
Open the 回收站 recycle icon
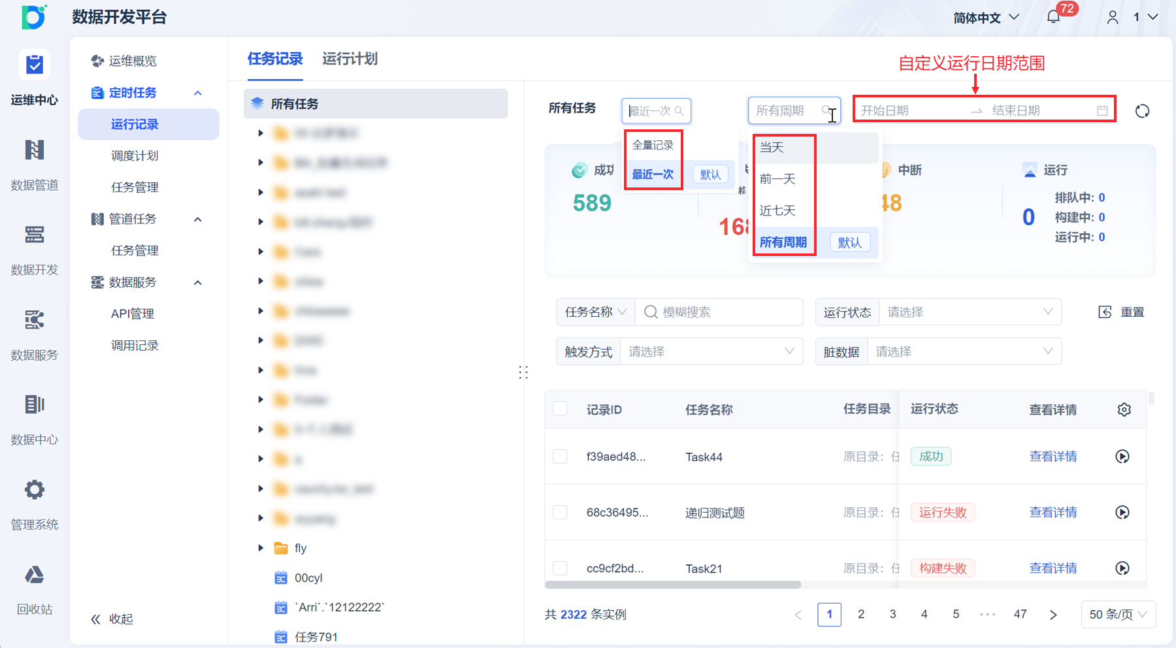pos(34,575)
